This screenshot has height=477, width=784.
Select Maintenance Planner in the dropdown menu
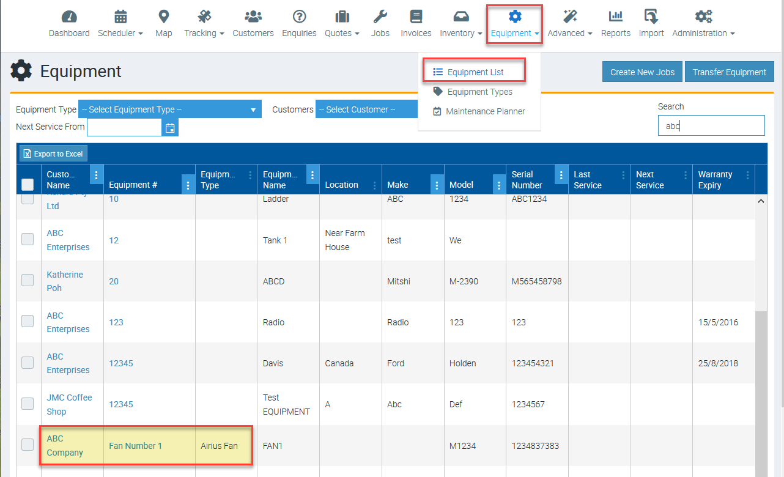pyautogui.click(x=485, y=111)
